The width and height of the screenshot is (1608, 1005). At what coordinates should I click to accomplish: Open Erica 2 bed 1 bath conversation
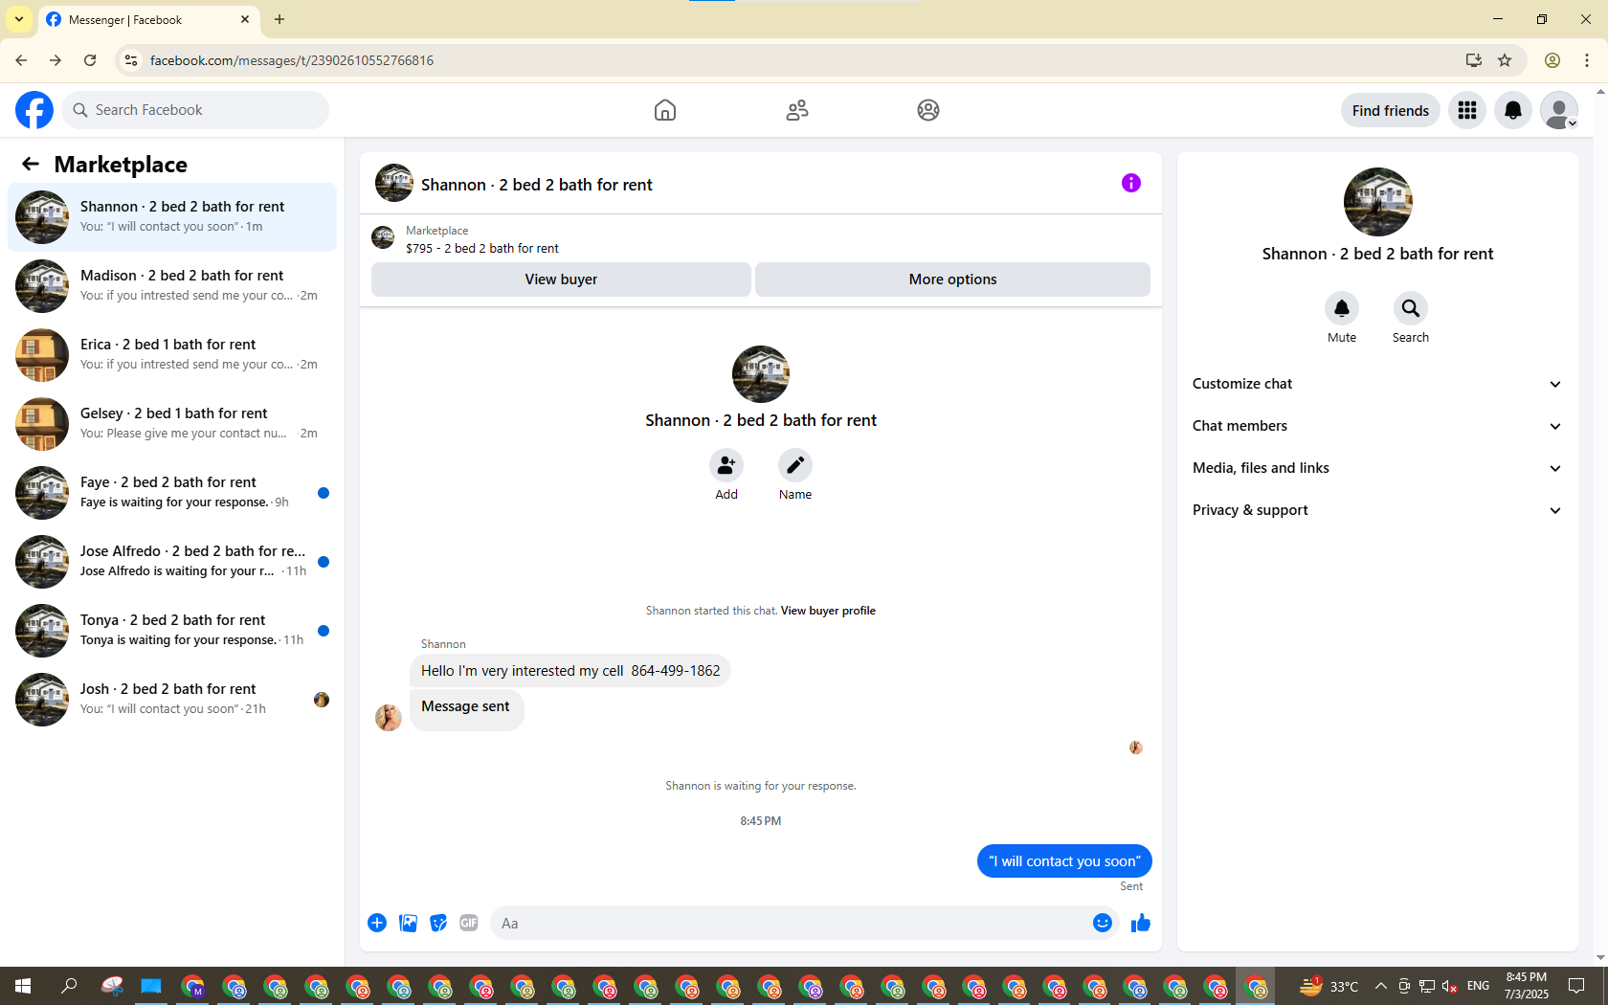tap(172, 355)
